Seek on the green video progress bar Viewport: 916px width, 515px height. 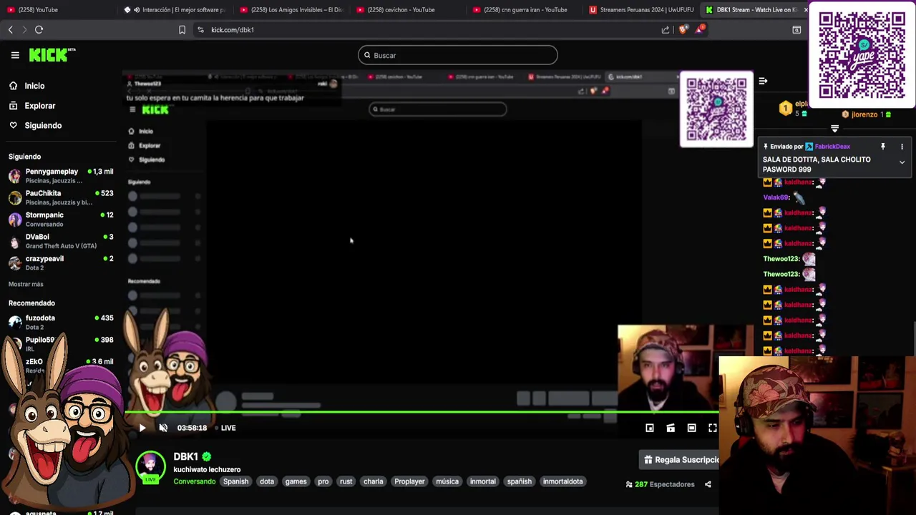tap(422, 412)
